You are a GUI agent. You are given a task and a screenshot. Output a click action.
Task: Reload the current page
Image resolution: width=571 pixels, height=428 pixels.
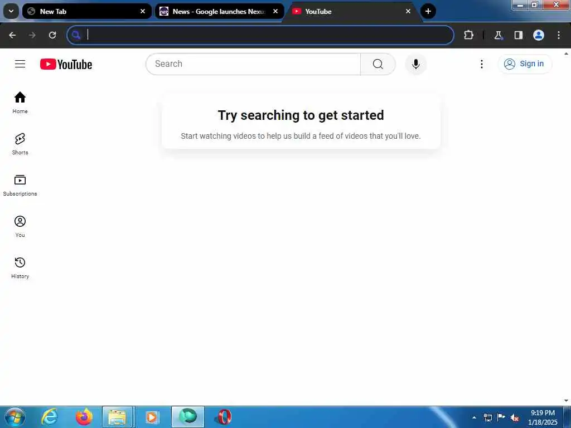[x=52, y=35]
